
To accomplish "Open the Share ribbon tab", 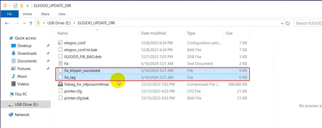I will (45, 14).
